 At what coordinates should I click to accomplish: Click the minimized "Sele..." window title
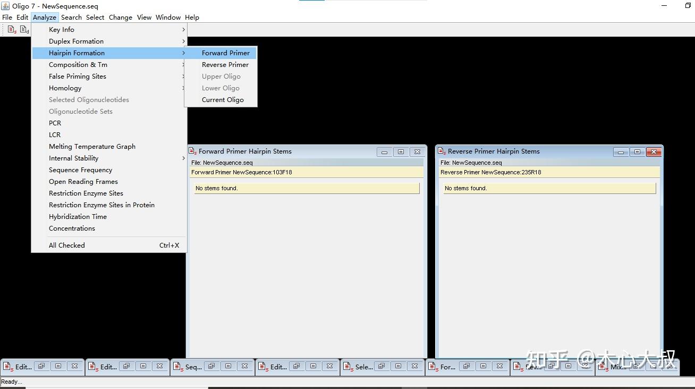click(x=364, y=367)
